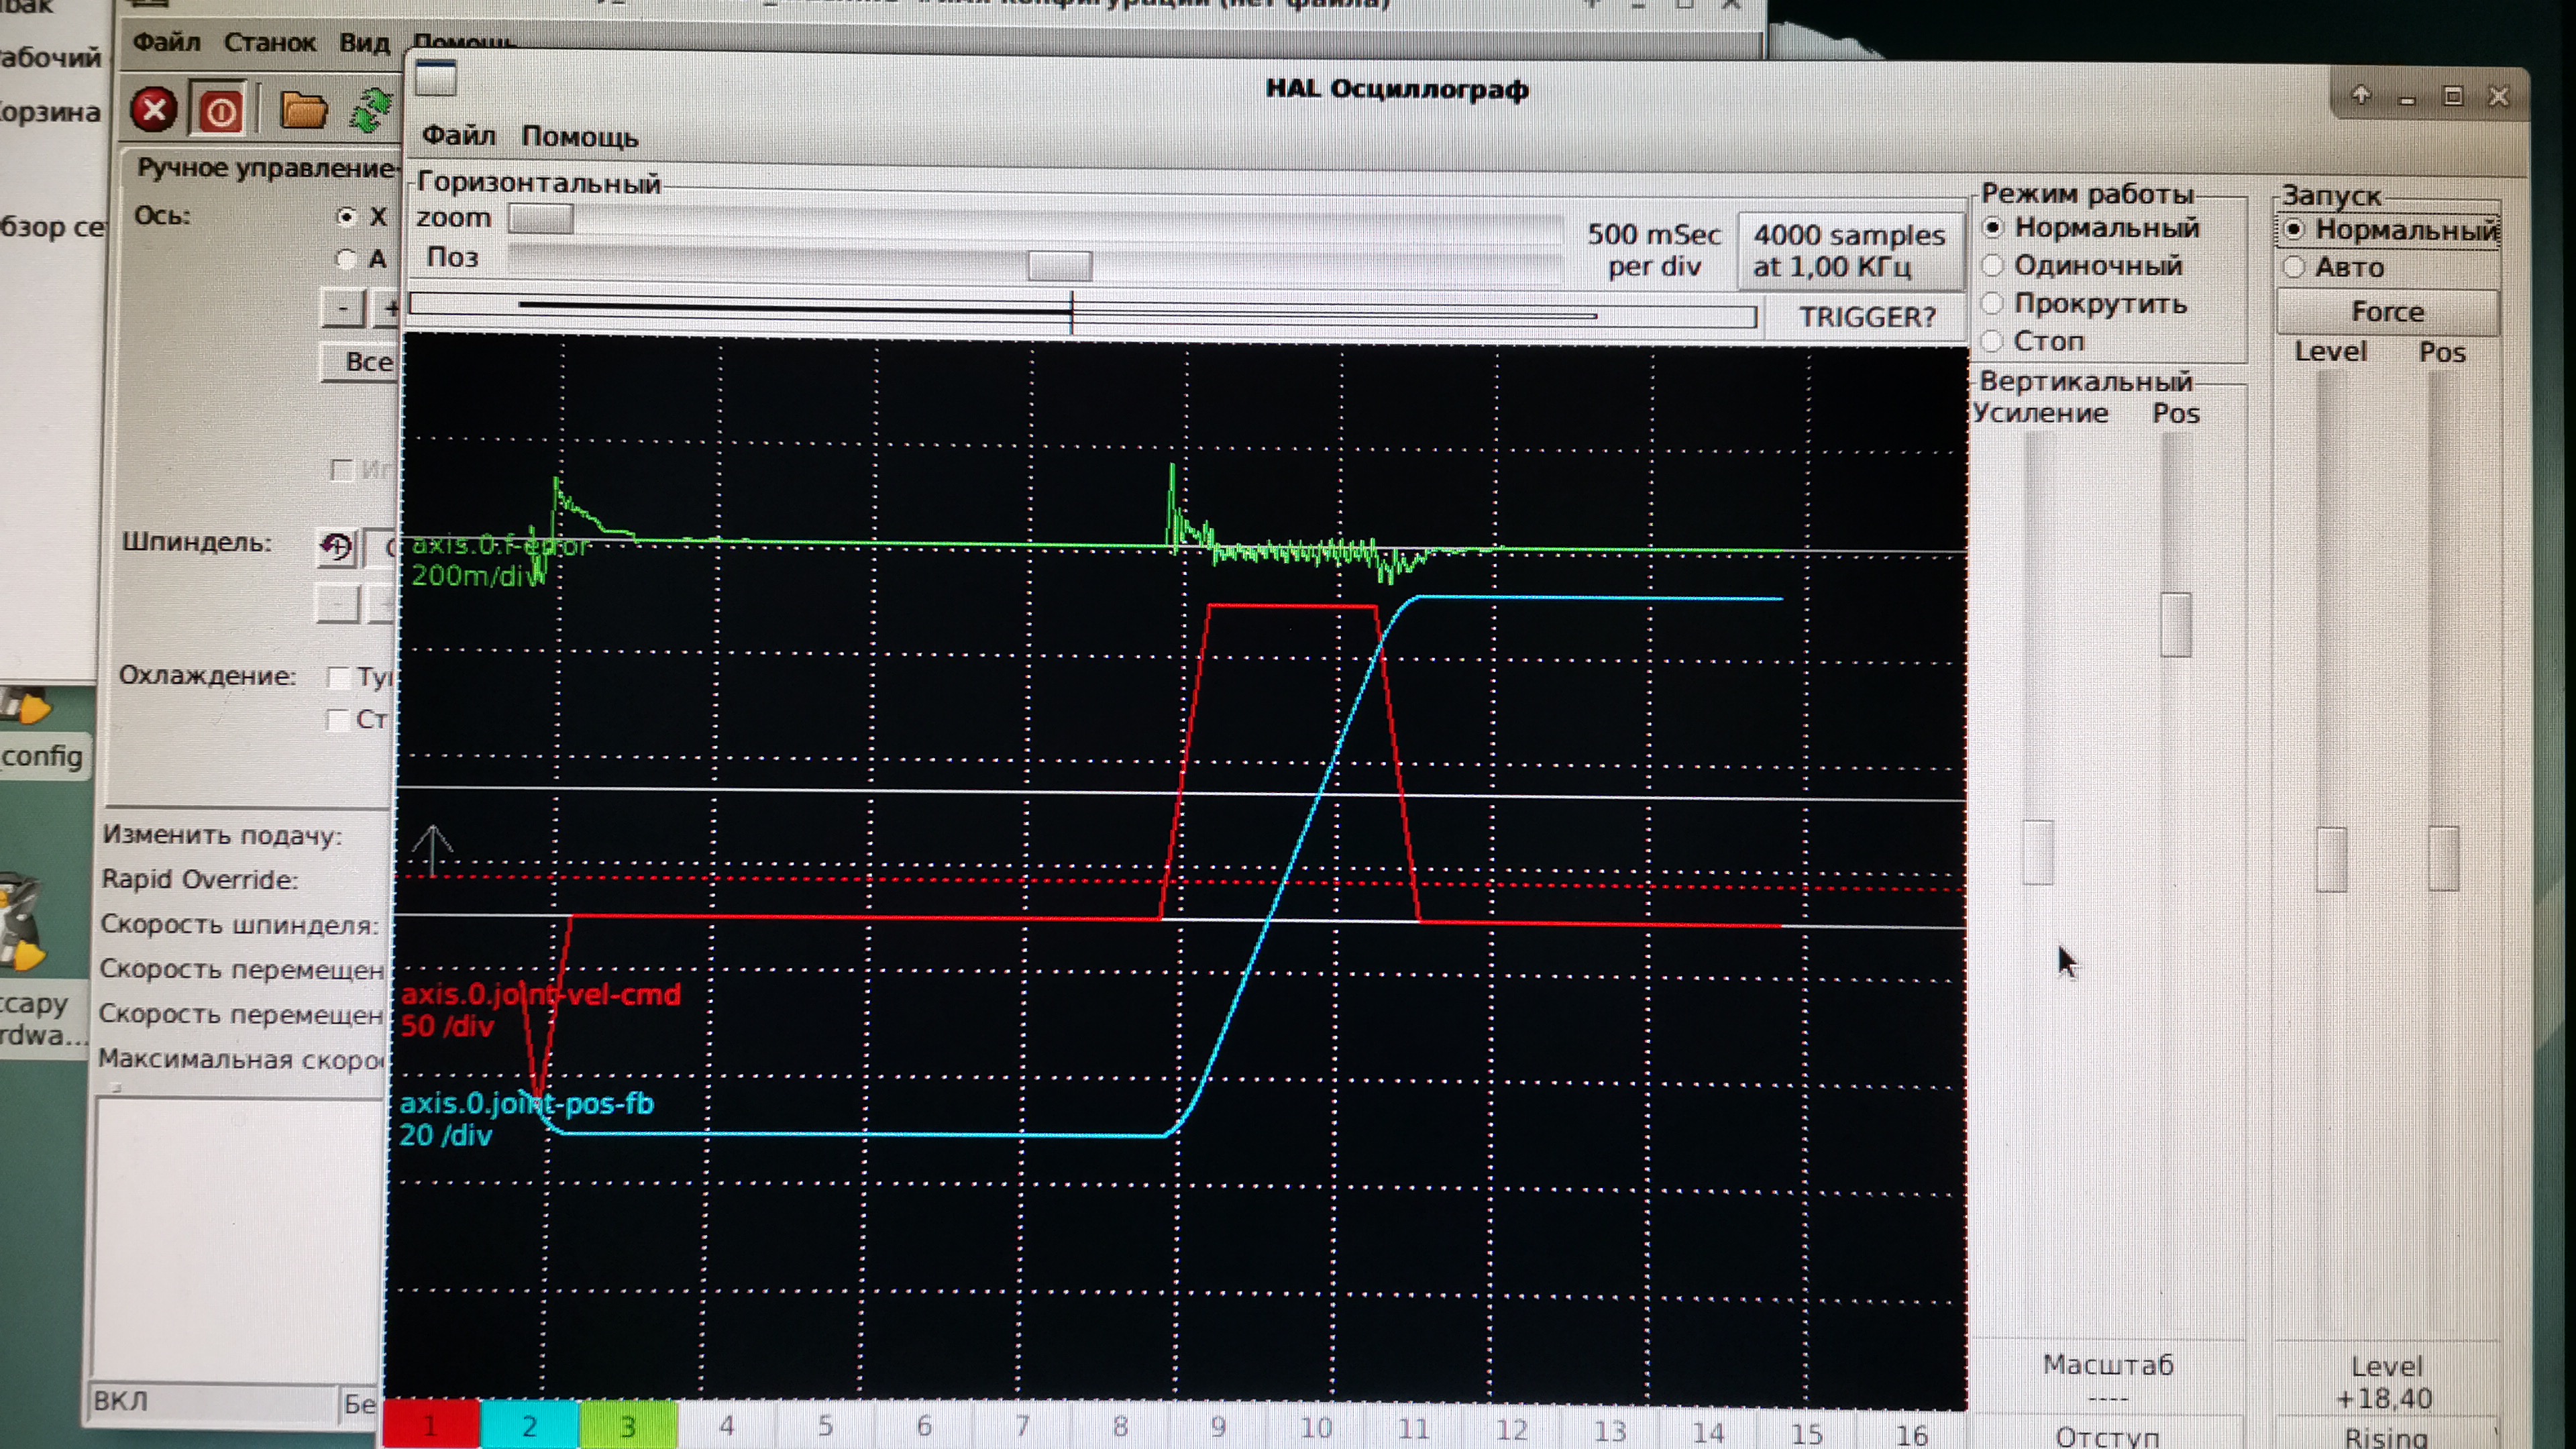The height and width of the screenshot is (1449, 2576).
Task: Select axis A radio button
Action: pyautogui.click(x=346, y=260)
